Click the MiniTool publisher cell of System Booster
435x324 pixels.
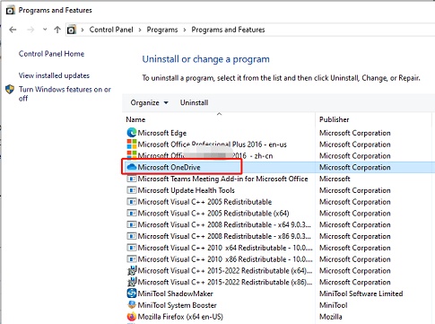333,305
